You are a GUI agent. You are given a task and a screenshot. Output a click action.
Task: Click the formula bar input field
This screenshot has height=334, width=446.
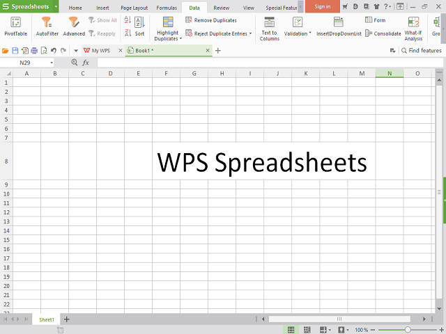point(270,63)
